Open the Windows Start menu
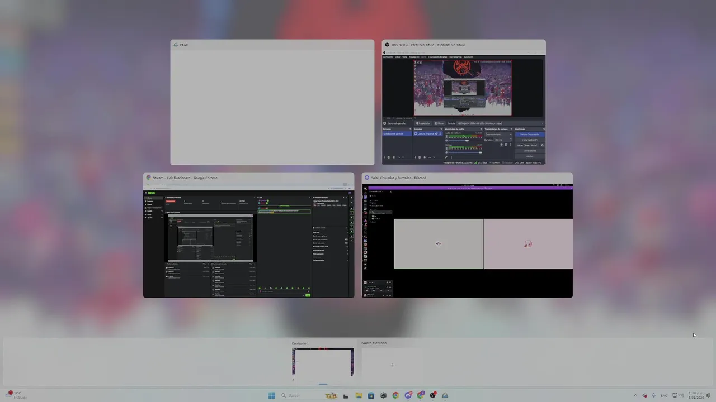This screenshot has width=716, height=402. [271, 395]
